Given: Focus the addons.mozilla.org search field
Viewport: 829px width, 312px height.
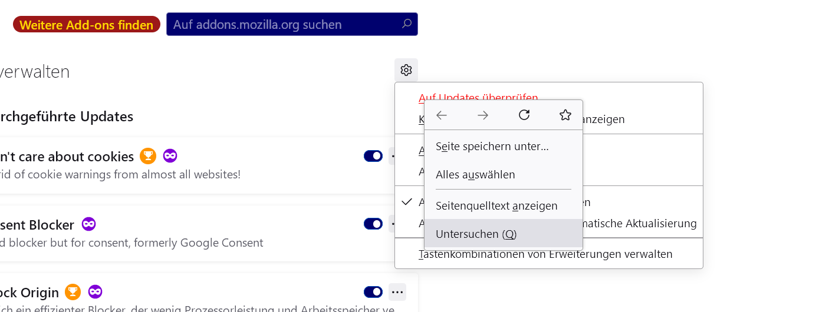Looking at the screenshot, I should point(283,25).
